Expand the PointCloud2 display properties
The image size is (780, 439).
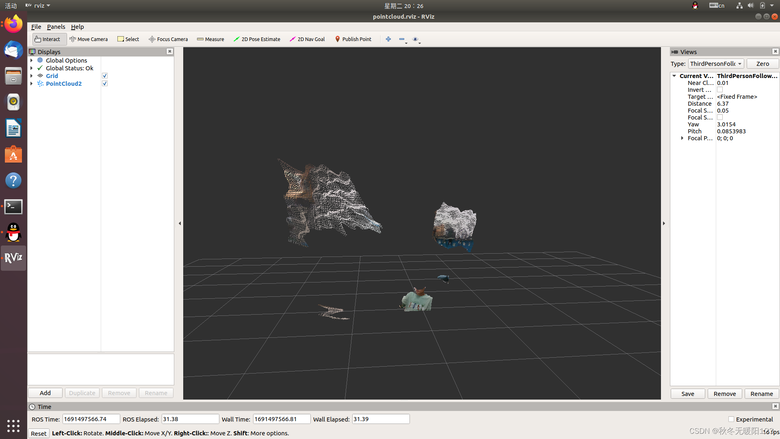click(x=32, y=84)
